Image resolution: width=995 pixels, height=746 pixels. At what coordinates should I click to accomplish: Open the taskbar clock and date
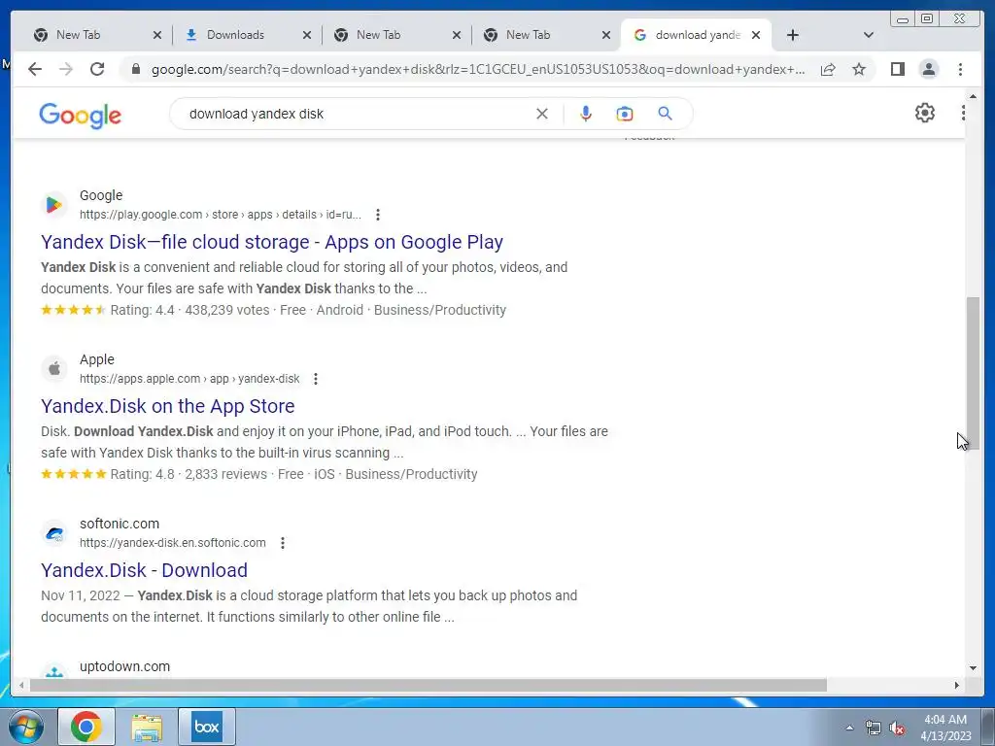(945, 728)
